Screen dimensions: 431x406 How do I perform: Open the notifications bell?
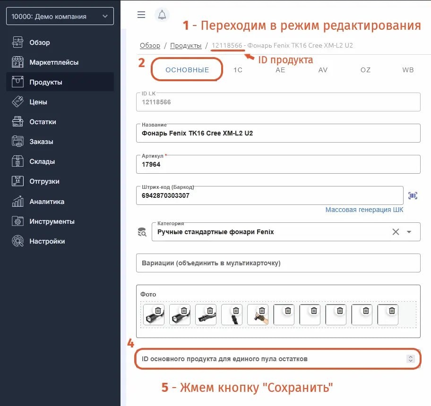162,15
